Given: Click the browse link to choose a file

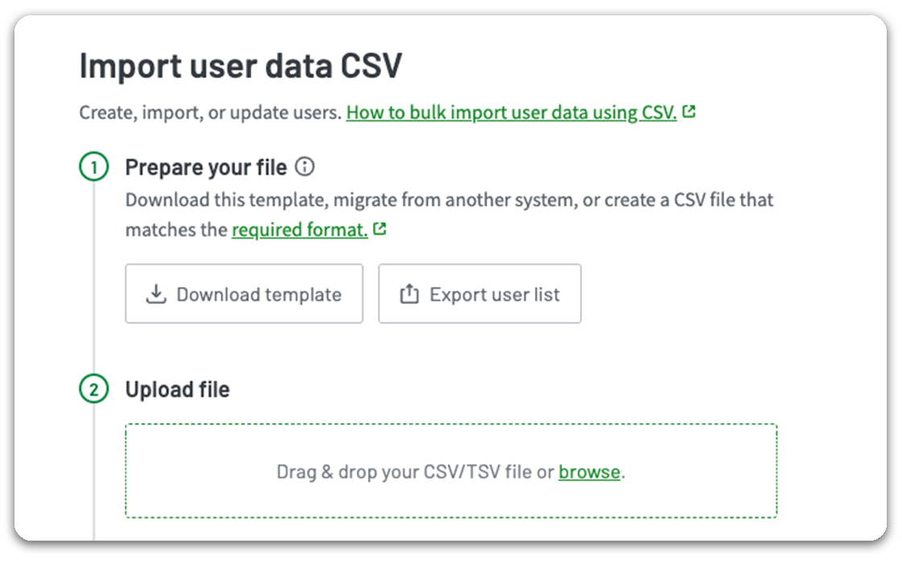Looking at the screenshot, I should point(590,472).
